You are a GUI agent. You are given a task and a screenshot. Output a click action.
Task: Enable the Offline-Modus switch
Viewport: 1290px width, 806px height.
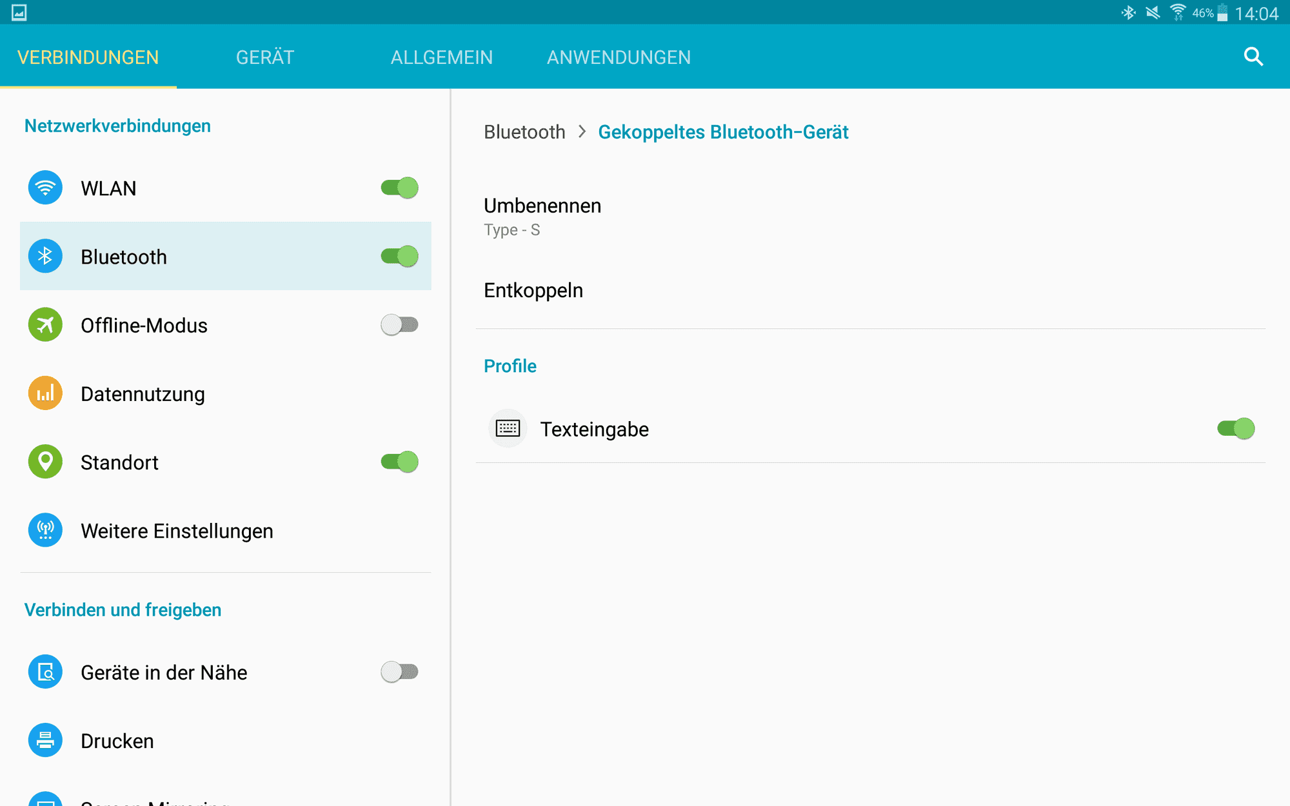tap(399, 325)
